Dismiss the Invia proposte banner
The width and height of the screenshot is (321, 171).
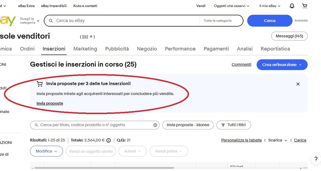pos(298,84)
